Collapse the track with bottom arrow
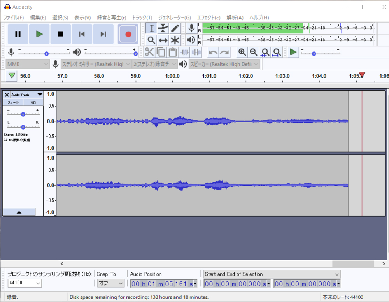The image size is (389, 302). 19,212
